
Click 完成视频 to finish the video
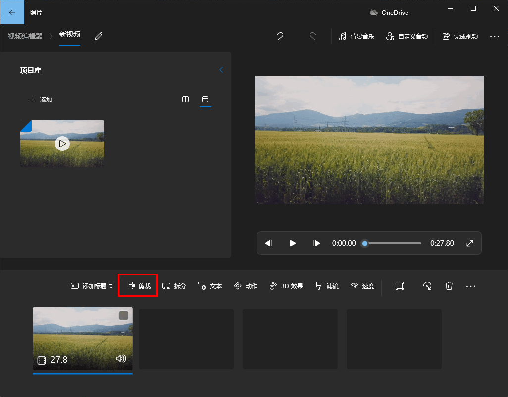pyautogui.click(x=460, y=36)
